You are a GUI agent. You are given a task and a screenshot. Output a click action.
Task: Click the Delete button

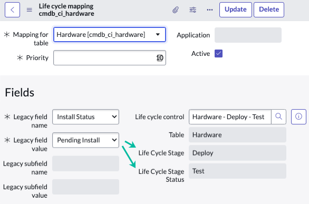click(269, 9)
